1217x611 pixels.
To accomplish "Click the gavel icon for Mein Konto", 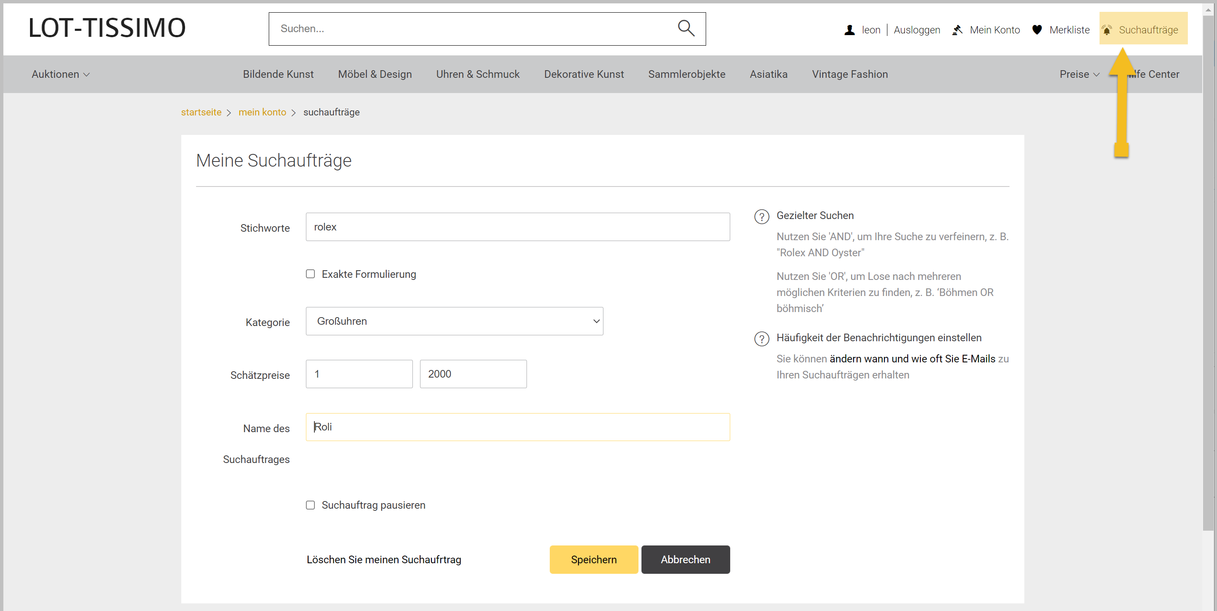I will 957,30.
